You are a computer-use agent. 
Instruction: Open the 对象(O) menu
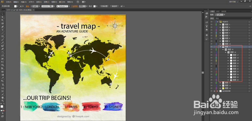click(24, 2)
